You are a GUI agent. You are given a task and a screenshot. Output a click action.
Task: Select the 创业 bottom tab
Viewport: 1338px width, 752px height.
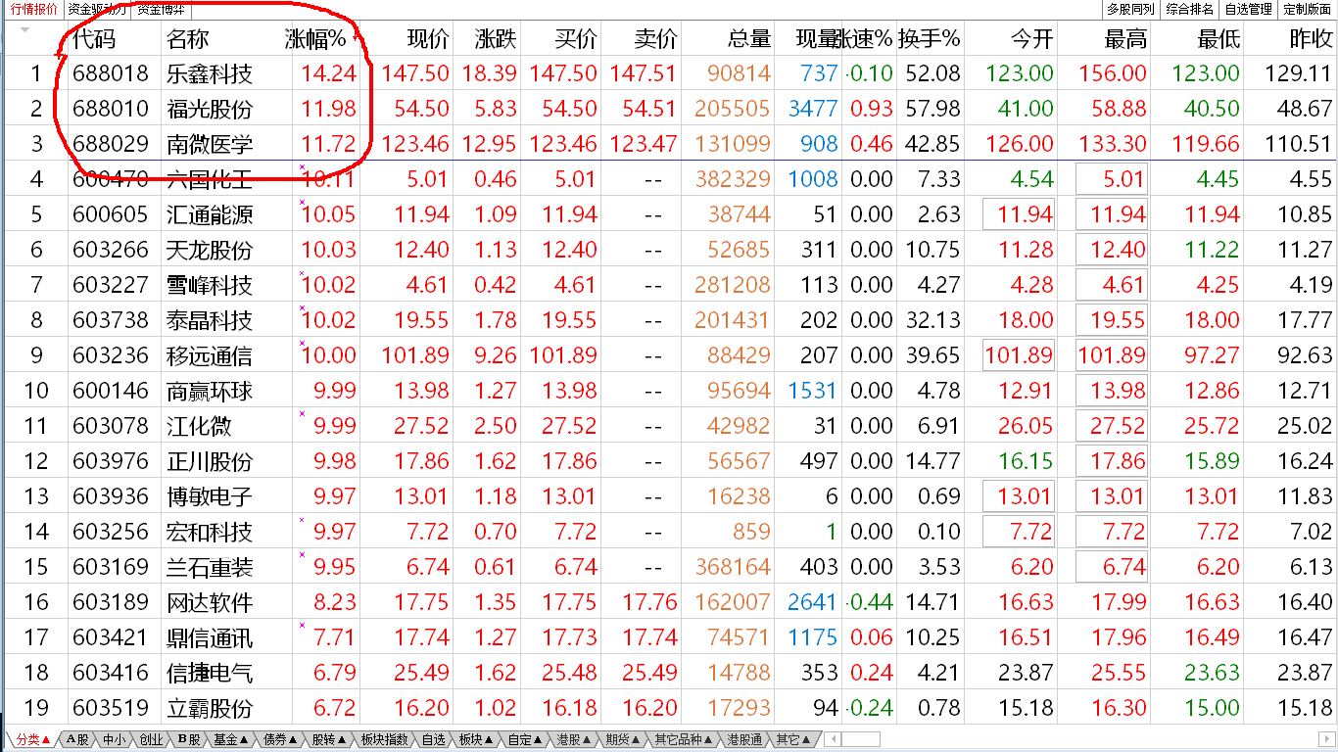(x=151, y=739)
